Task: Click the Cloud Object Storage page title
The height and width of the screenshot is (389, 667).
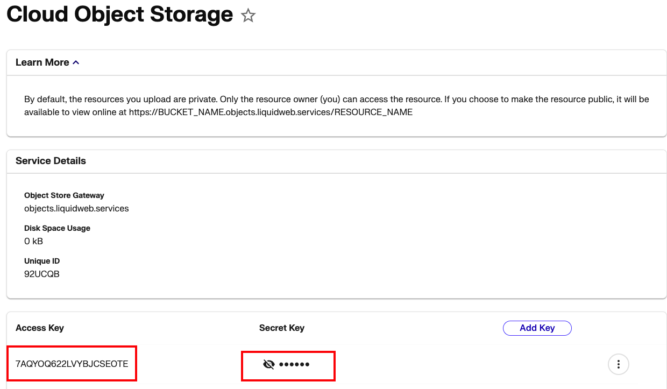Action: [119, 15]
